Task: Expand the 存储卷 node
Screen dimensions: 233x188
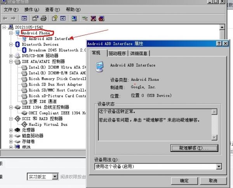Action: pos(11,141)
